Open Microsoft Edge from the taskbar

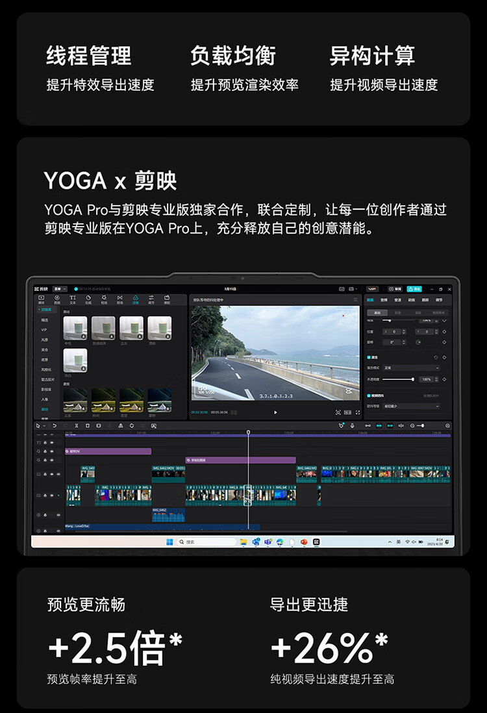pos(280,542)
